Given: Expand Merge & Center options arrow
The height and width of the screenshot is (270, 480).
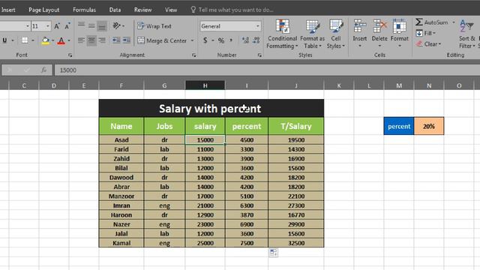Looking at the screenshot, I should pyautogui.click(x=192, y=40).
